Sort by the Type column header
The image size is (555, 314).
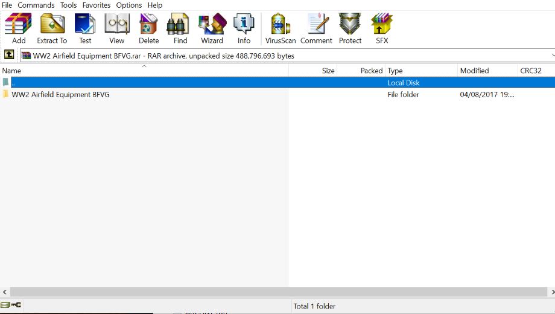(x=421, y=71)
